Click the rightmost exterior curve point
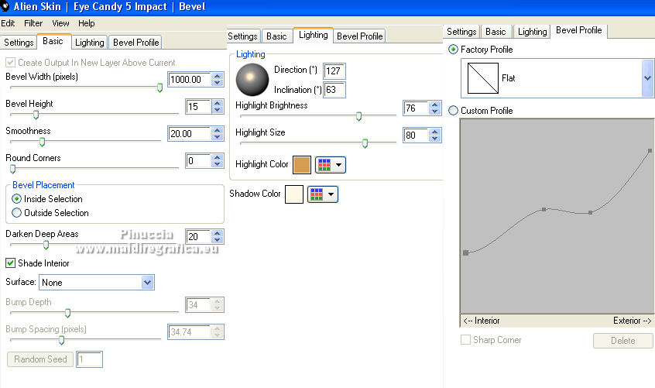Viewport: 655px width, 388px height. coord(650,151)
